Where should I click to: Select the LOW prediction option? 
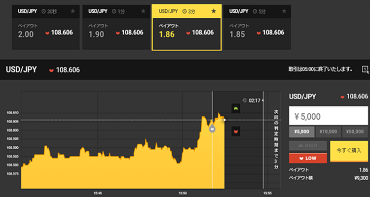308,158
